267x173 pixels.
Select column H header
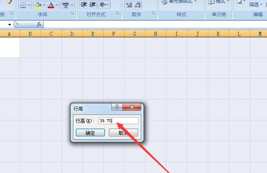click(x=156, y=34)
